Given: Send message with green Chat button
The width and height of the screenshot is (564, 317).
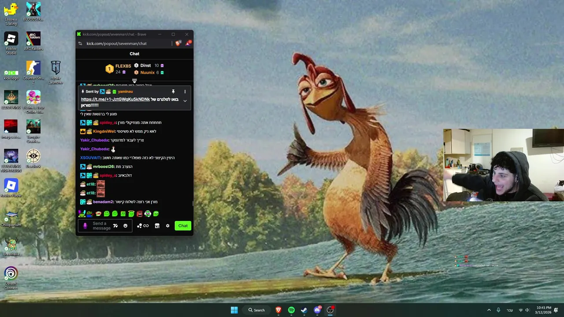Looking at the screenshot, I should point(183,226).
